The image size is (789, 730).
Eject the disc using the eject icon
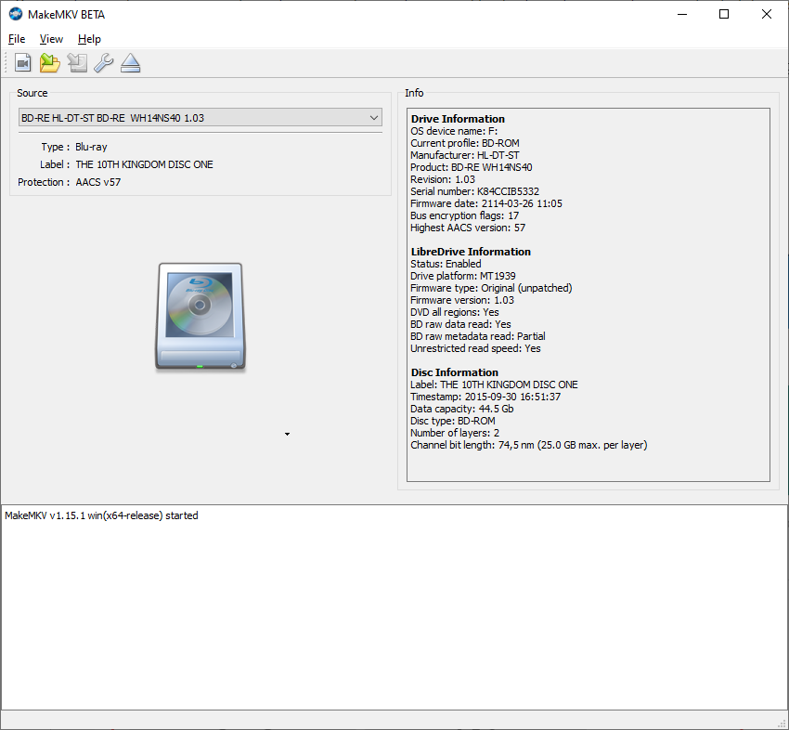130,63
